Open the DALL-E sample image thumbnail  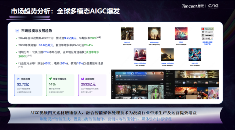127,33
